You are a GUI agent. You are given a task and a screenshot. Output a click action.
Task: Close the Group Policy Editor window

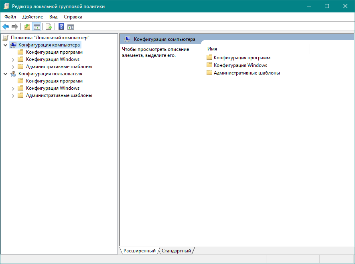tap(345, 6)
